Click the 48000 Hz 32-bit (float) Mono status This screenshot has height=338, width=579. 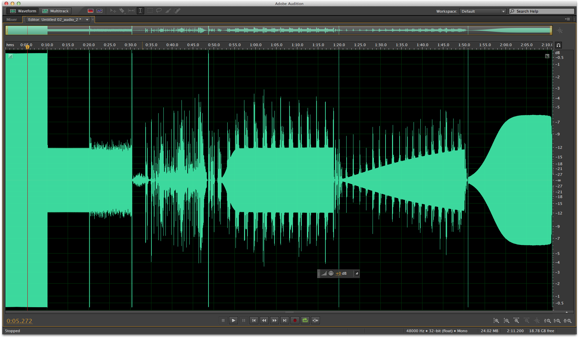click(436, 331)
